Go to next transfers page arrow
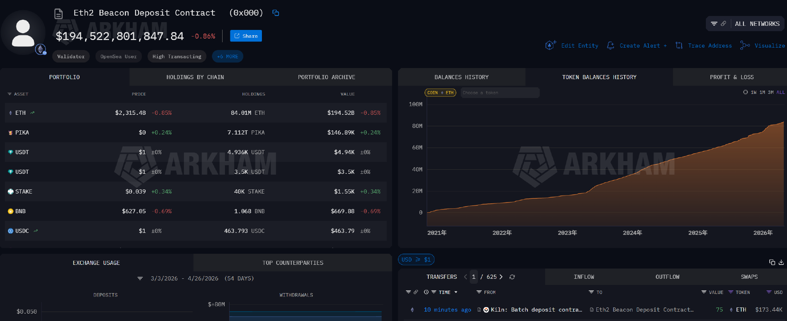The image size is (787, 321). 501,277
